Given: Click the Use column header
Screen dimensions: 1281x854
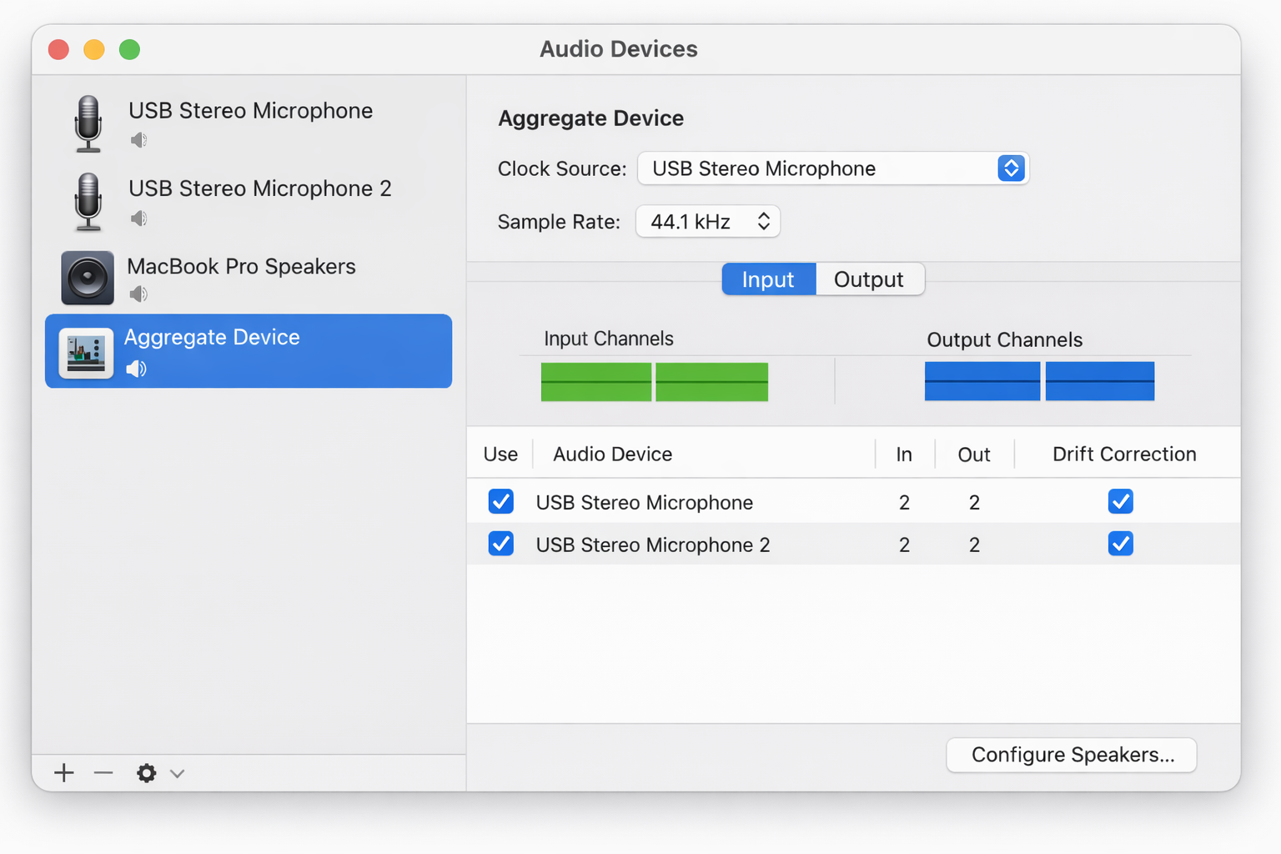Looking at the screenshot, I should (x=500, y=455).
